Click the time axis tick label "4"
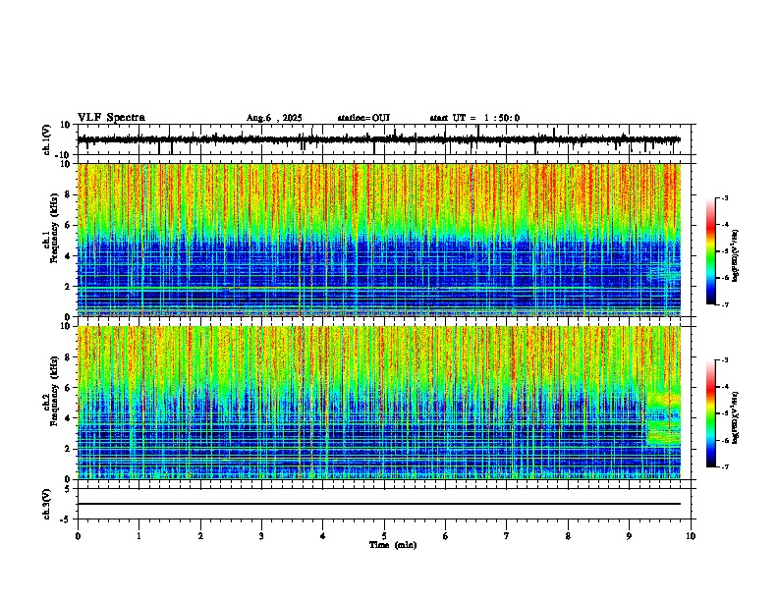This screenshot has height=601, width=778. (323, 536)
